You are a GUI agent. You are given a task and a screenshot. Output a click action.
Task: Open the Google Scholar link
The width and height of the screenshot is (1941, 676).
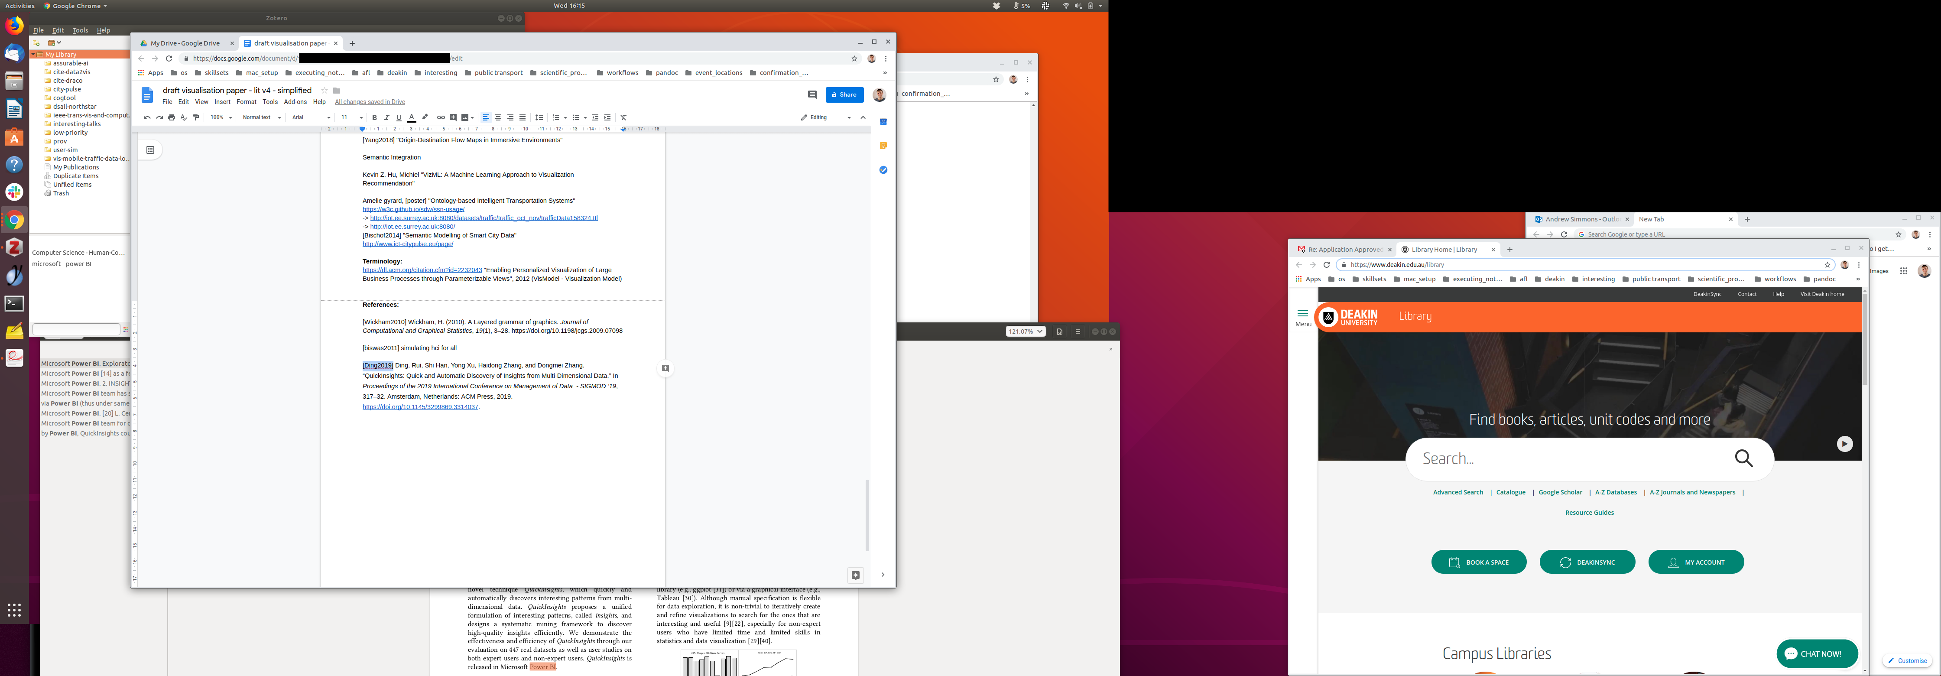[1560, 492]
